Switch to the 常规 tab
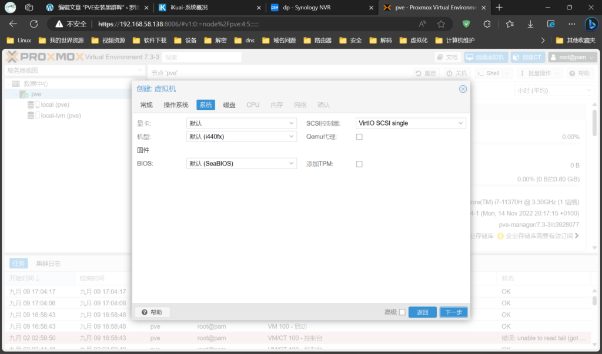602x354 pixels. coord(146,105)
